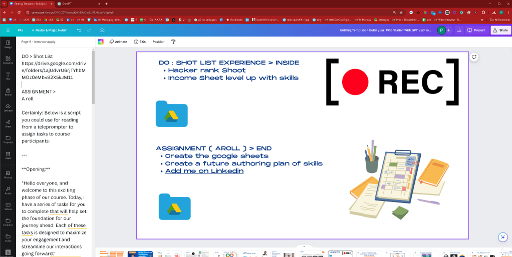
Task: Select the upper Google Drive folder icon
Action: [171, 113]
